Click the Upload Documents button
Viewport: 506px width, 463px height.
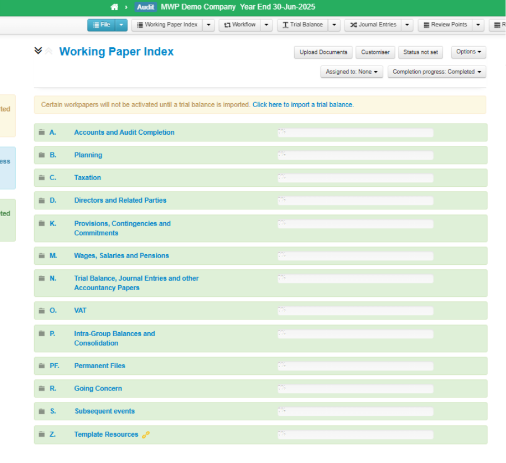323,52
